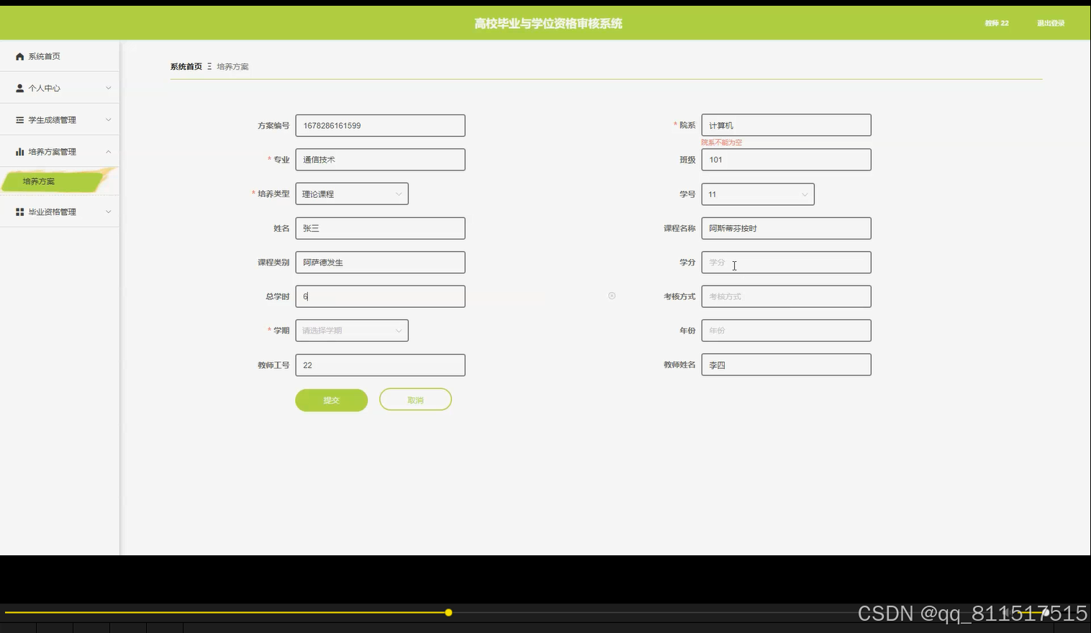Viewport: 1091px width, 633px height.
Task: Click the 培养方案 breadcrumb text
Action: point(232,66)
